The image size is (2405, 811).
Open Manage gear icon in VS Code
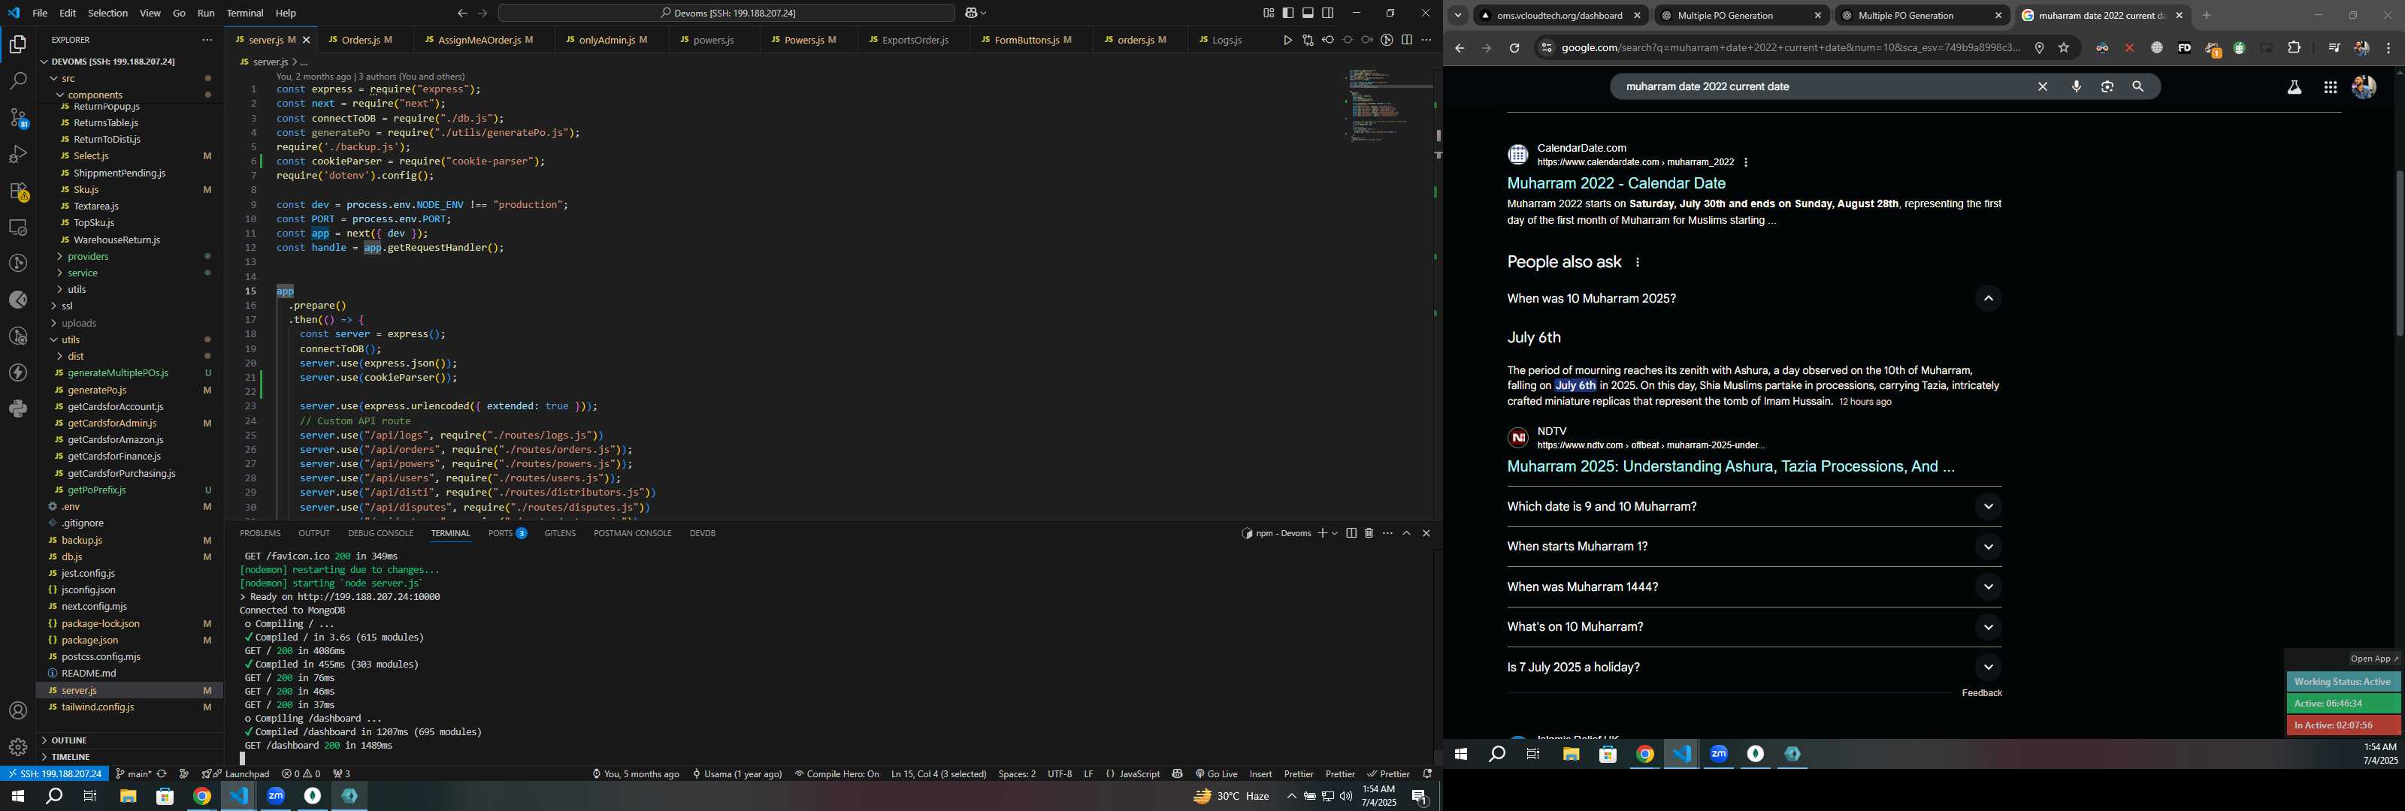tap(18, 746)
